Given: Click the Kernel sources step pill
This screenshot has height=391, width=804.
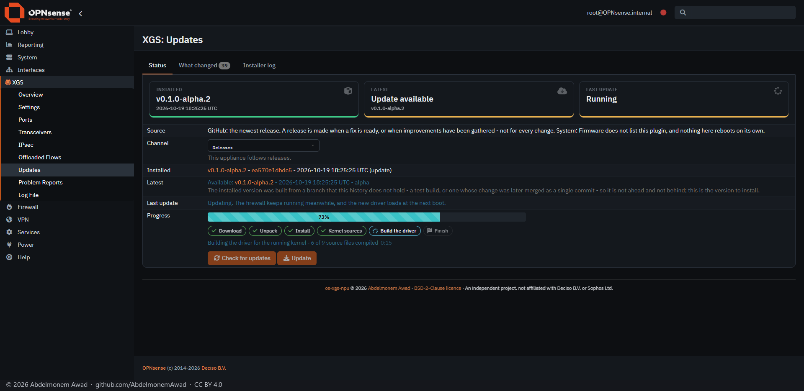Looking at the screenshot, I should (x=341, y=231).
